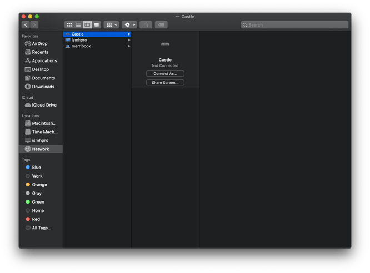Open Documents in the sidebar
Screen dimensions: 370x273
pyautogui.click(x=41, y=78)
